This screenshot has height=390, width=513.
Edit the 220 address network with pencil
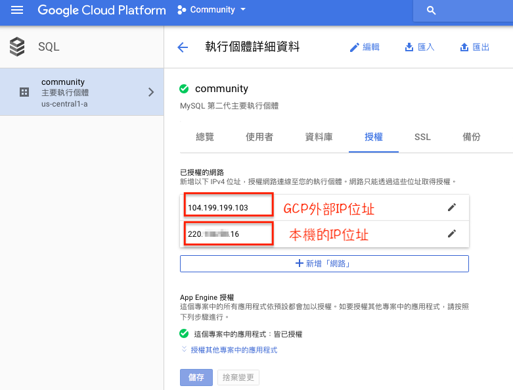[x=452, y=233]
